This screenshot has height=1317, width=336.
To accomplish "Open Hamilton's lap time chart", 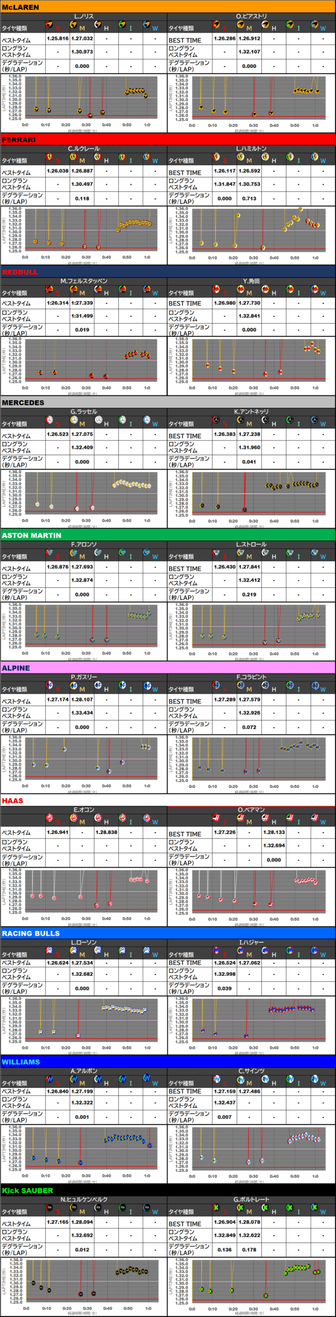I will point(251,236).
